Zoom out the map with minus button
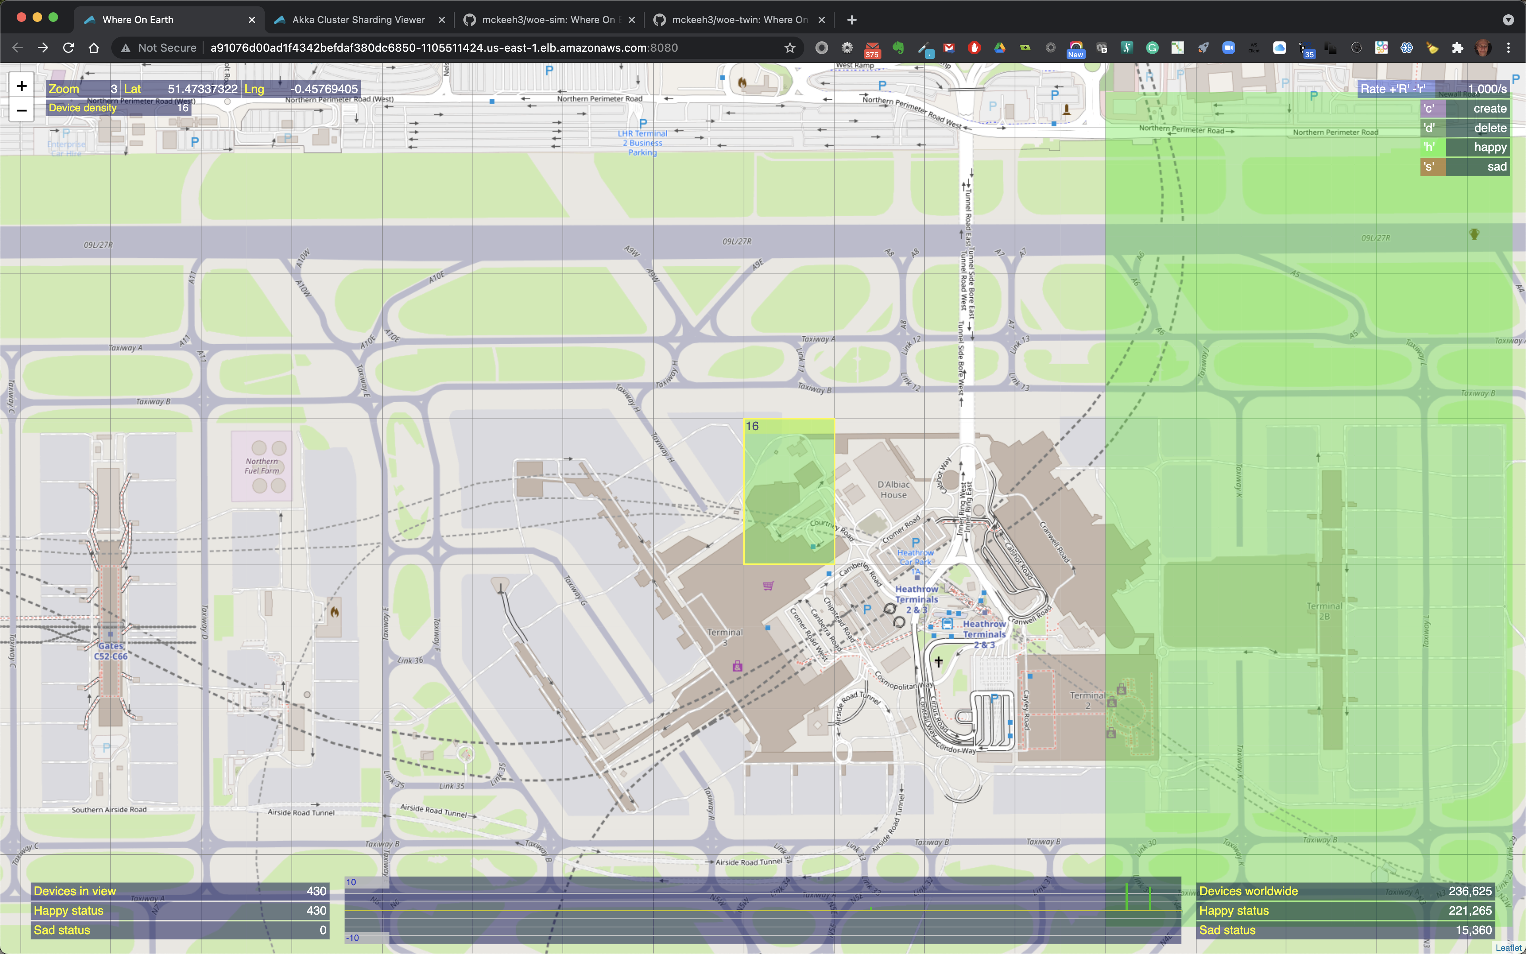The height and width of the screenshot is (954, 1526). click(x=21, y=111)
